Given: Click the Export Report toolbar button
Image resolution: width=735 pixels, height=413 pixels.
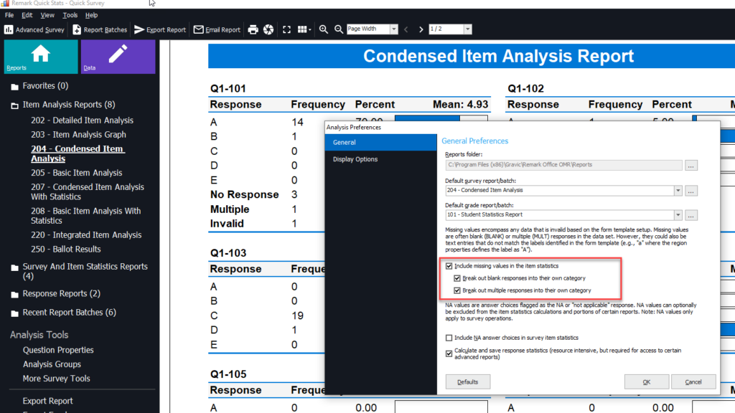Looking at the screenshot, I should 160,29.
